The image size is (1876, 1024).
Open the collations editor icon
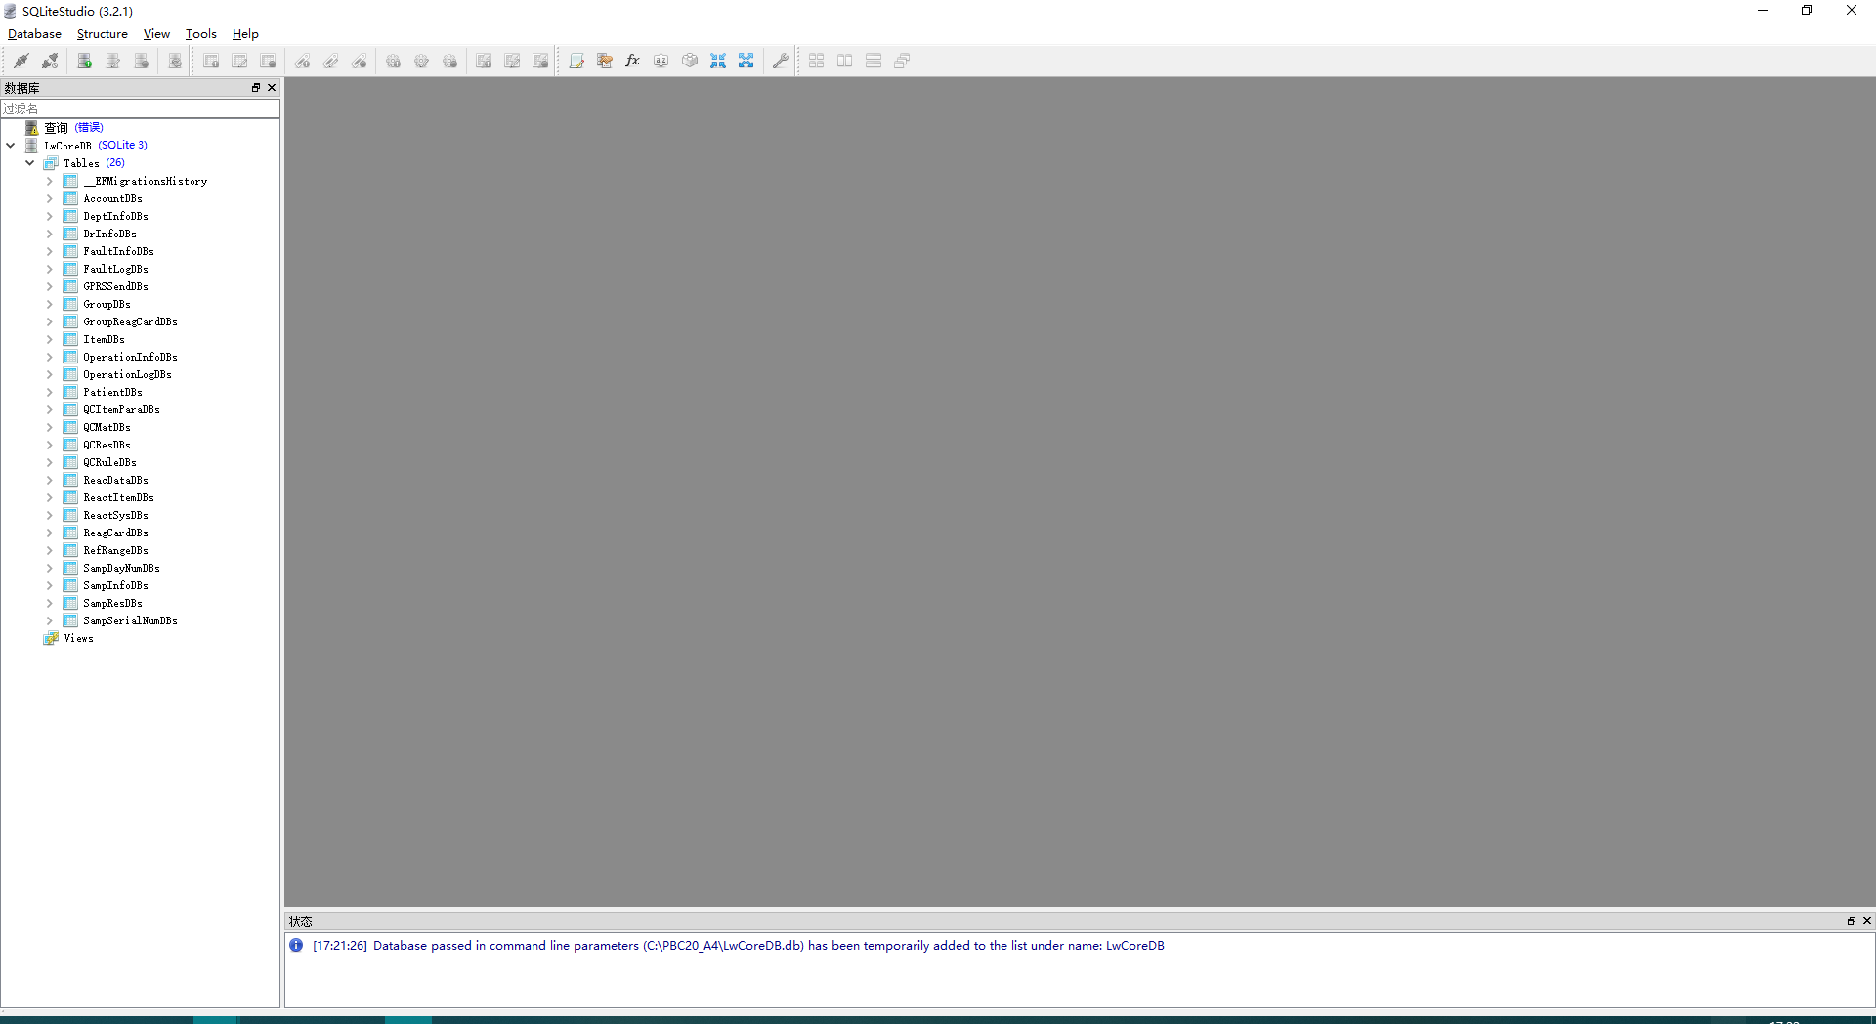pos(661,61)
